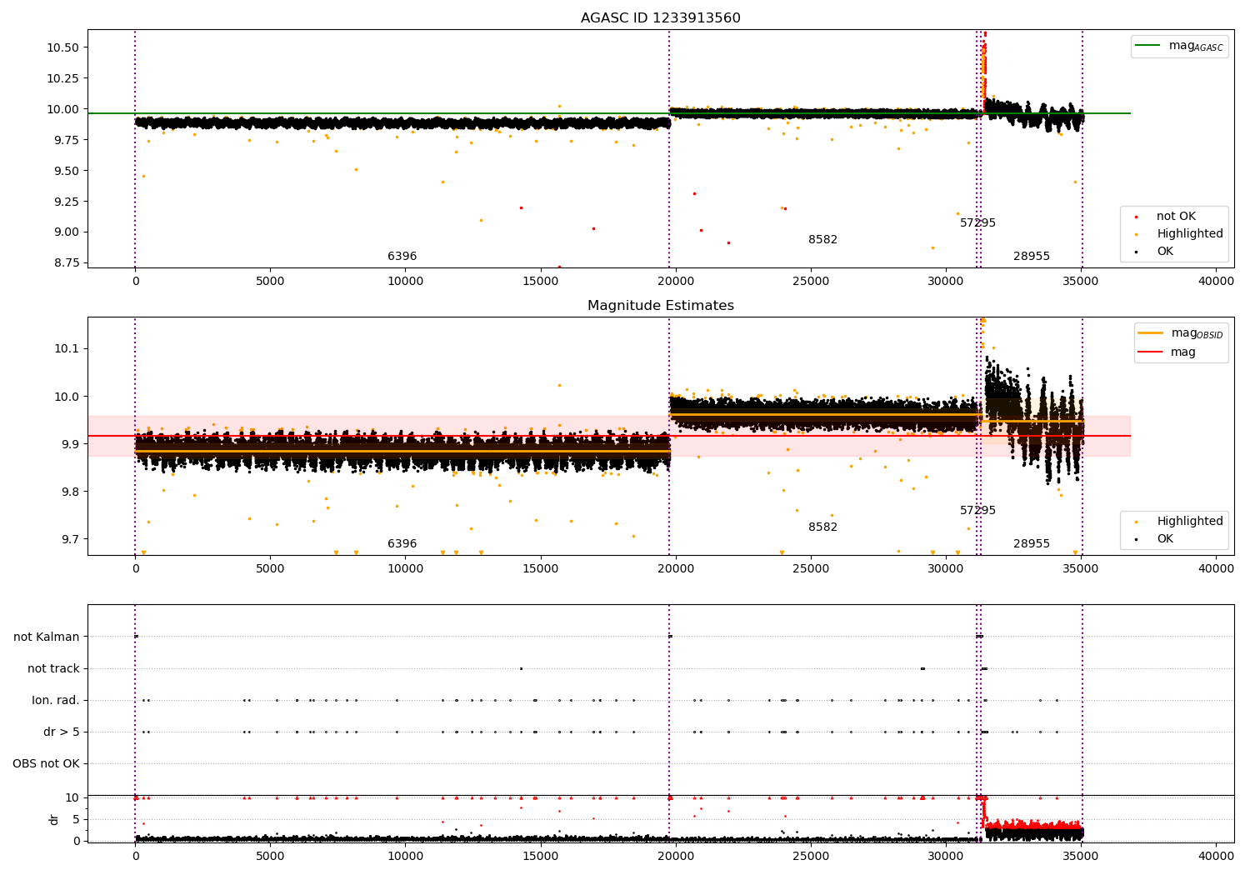Click the "9.9" y-axis tick of the middle plot
Image resolution: width=1250 pixels, height=875 pixels.
[x=70, y=444]
